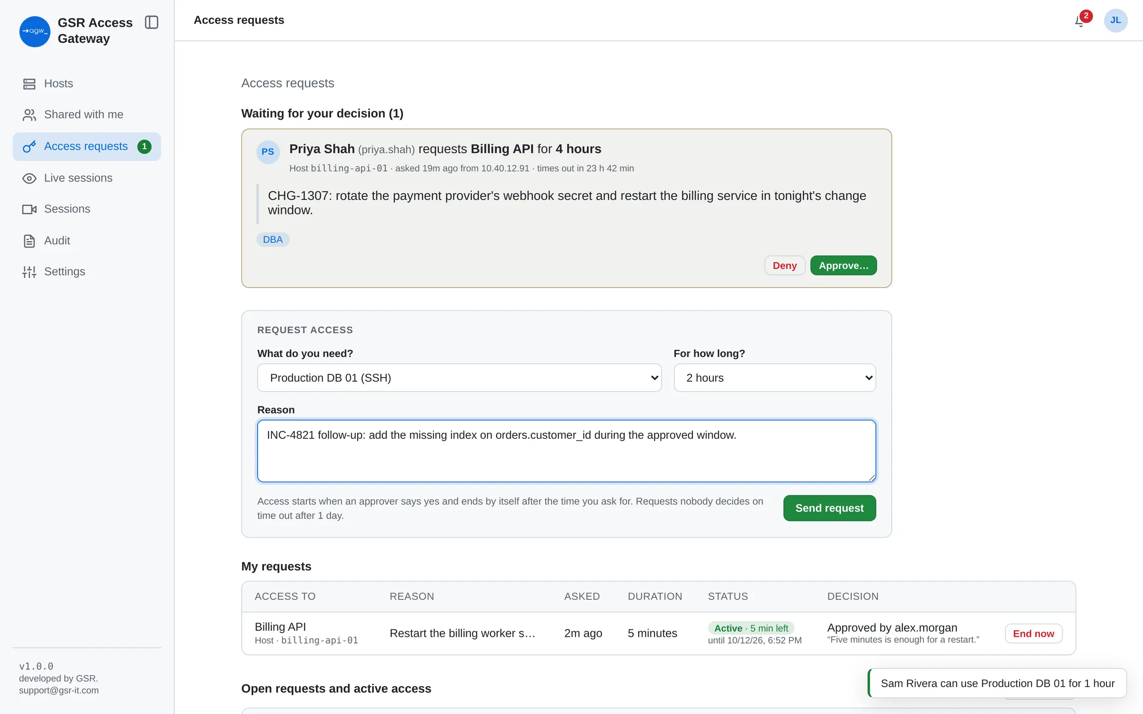Open the JL user avatar menu

pos(1115,20)
